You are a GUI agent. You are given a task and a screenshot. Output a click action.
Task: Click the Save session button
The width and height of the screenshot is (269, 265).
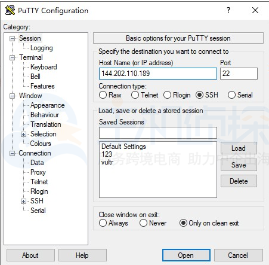click(239, 165)
